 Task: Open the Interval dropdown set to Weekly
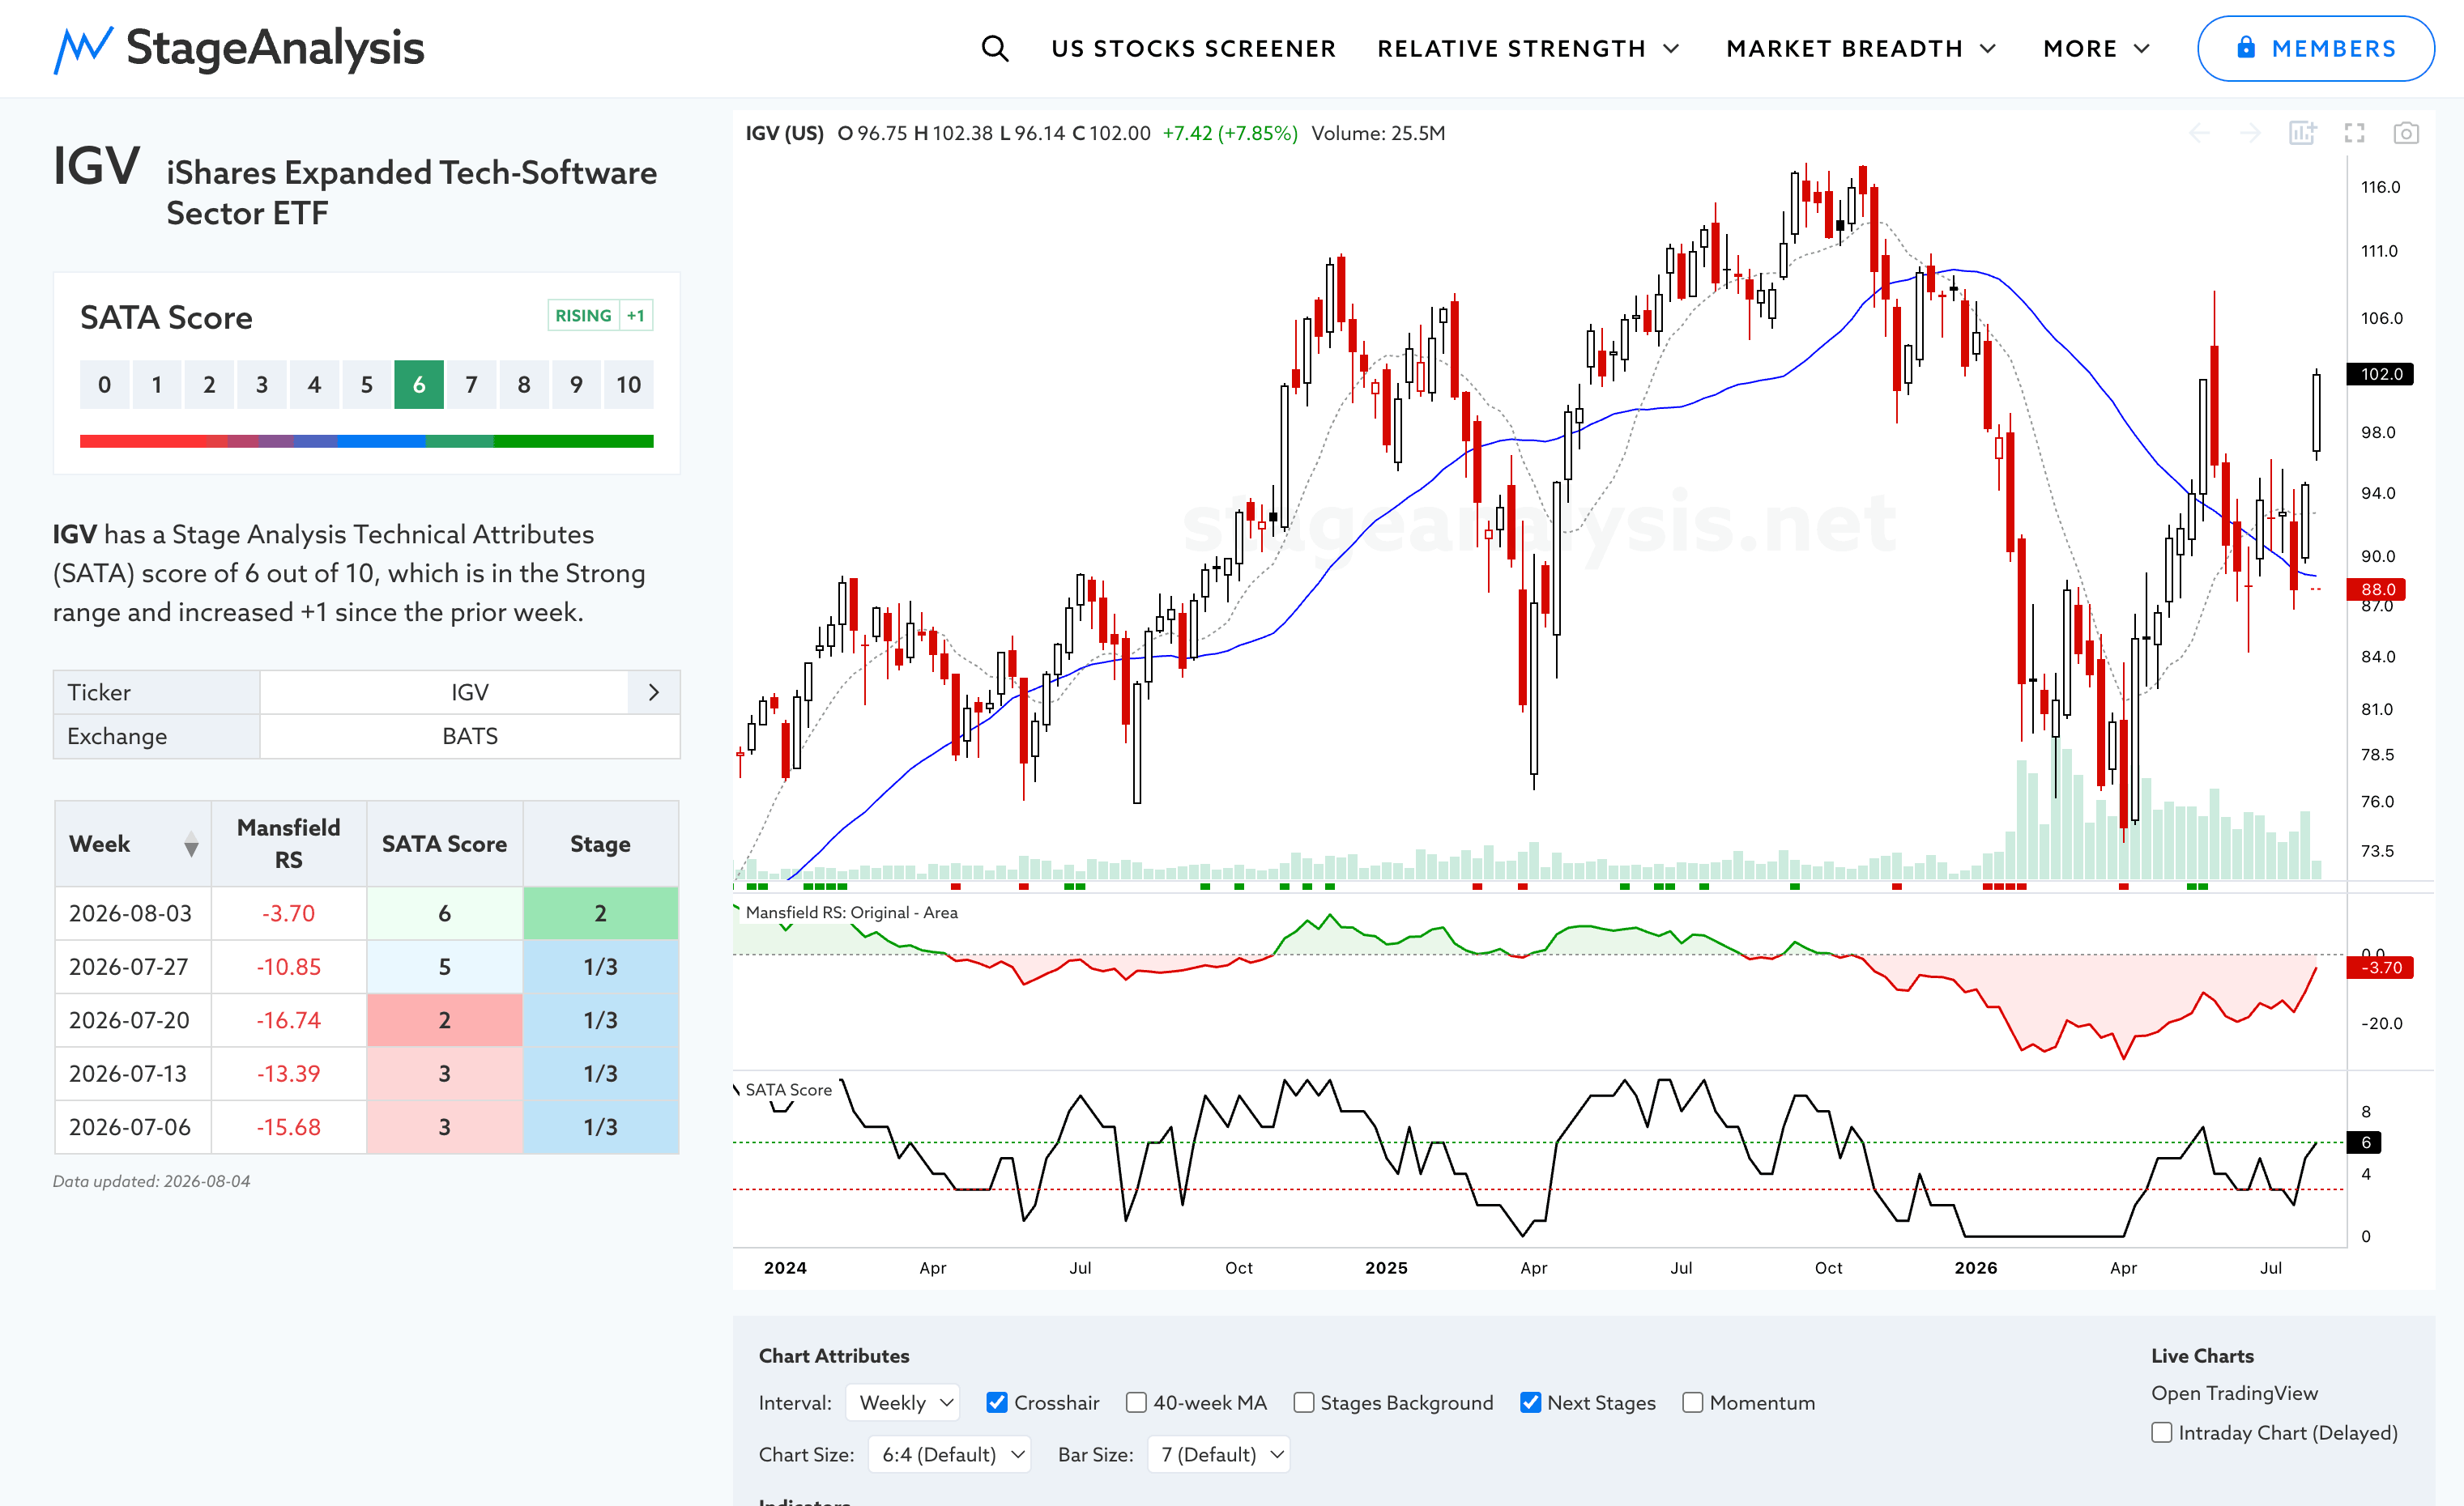902,1402
